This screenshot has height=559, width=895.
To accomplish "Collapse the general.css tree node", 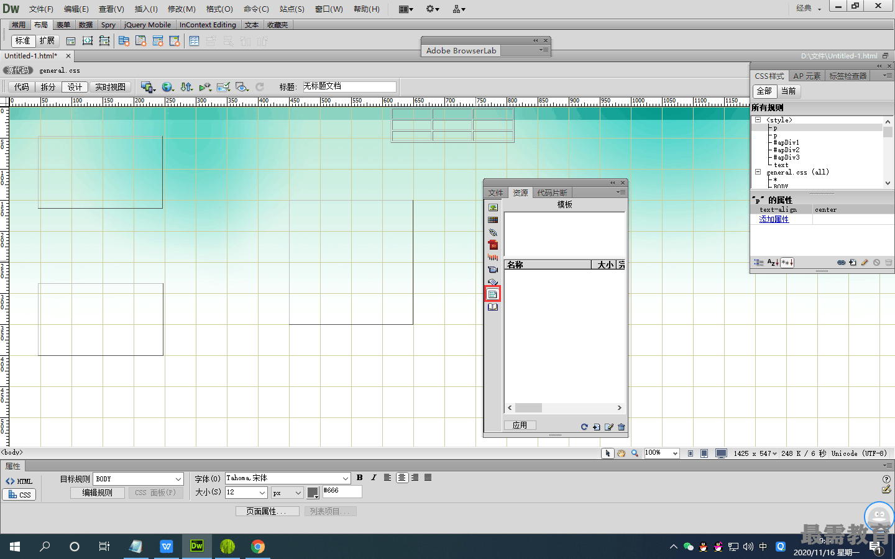I will pos(758,172).
